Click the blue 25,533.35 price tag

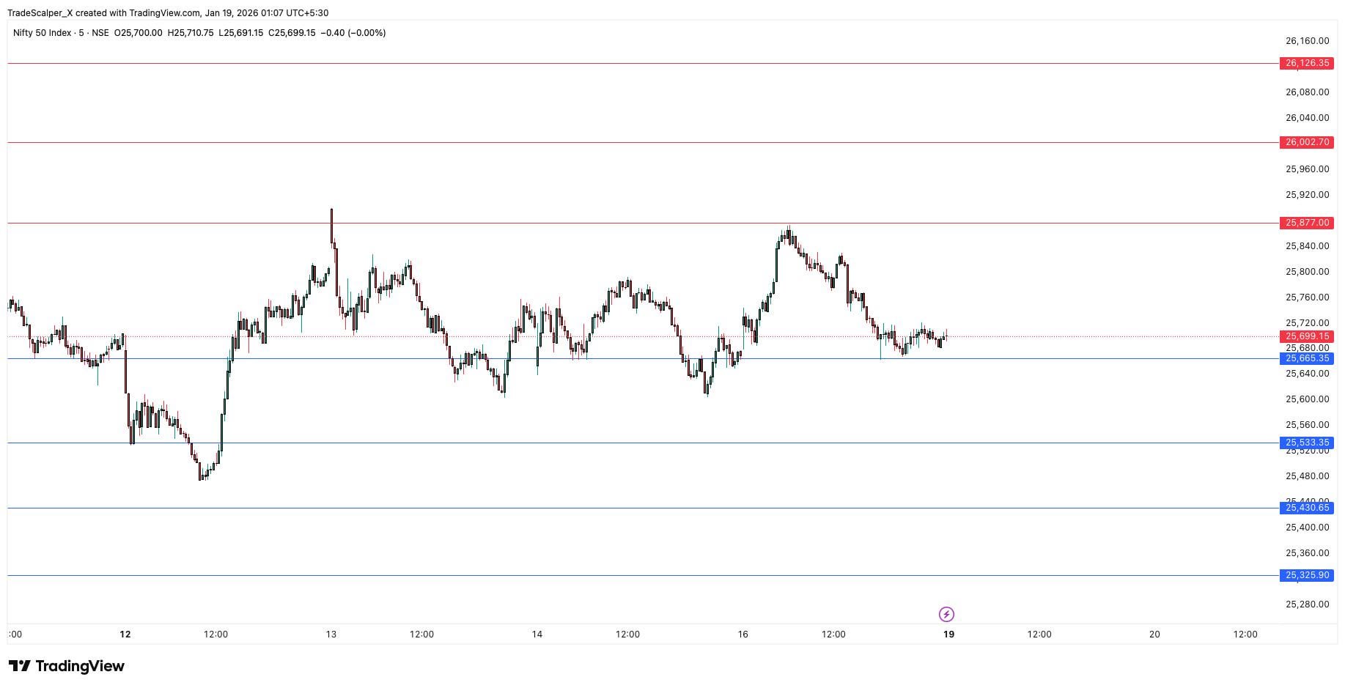point(1306,443)
